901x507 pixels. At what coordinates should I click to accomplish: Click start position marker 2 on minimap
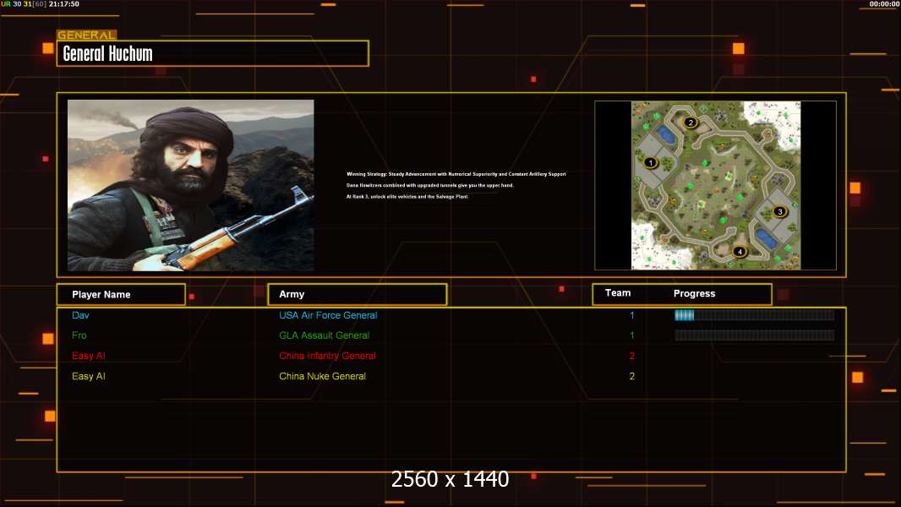(691, 123)
